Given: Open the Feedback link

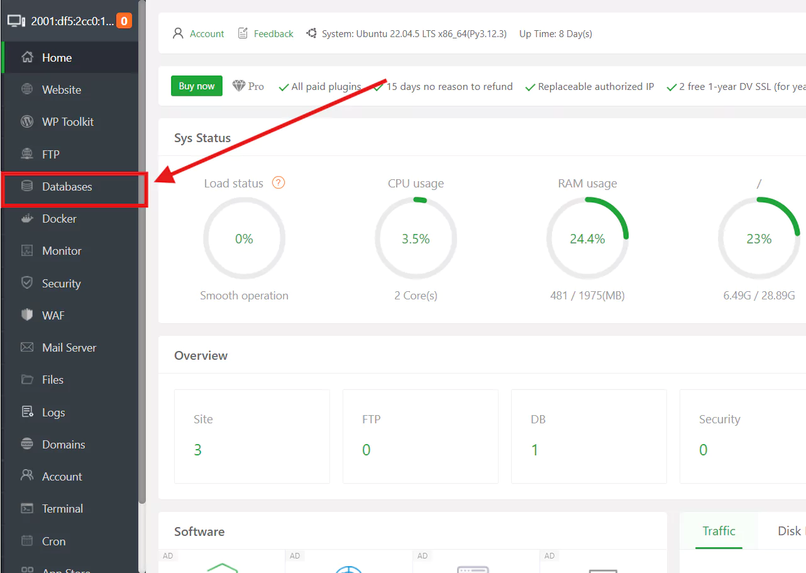Looking at the screenshot, I should 273,34.
